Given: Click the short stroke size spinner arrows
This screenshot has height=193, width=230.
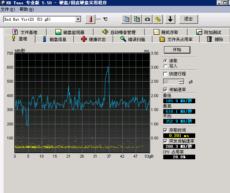Looking at the screenshot, I should pos(181,82).
